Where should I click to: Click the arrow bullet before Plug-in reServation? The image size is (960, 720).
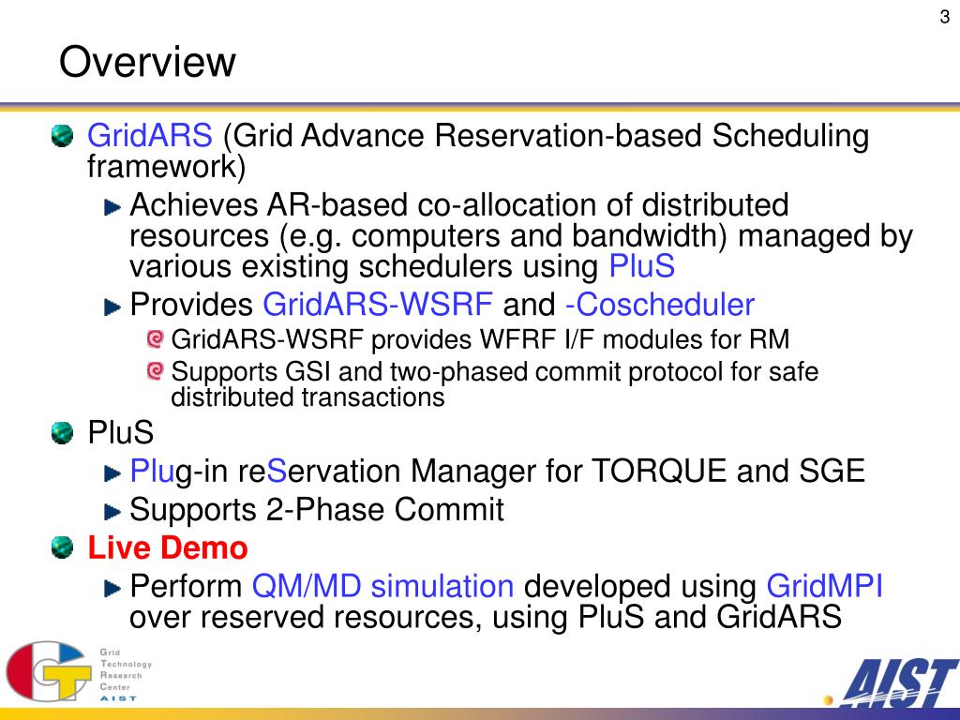tap(112, 473)
